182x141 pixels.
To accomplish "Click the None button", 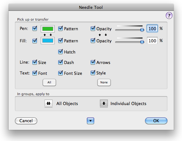I will point(104,82).
